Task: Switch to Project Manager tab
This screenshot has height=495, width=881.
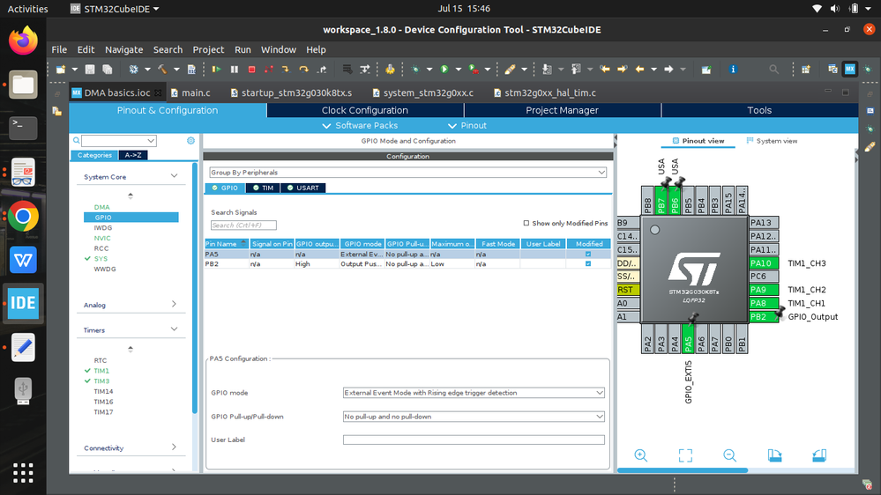Action: tap(562, 111)
